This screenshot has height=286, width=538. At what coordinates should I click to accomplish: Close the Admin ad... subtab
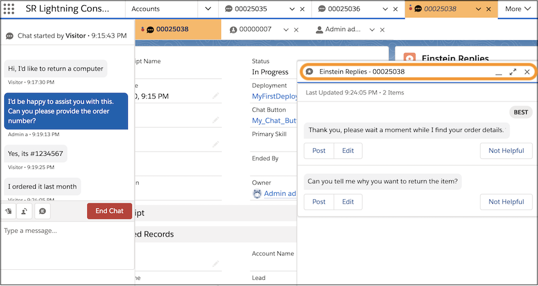(x=382, y=30)
